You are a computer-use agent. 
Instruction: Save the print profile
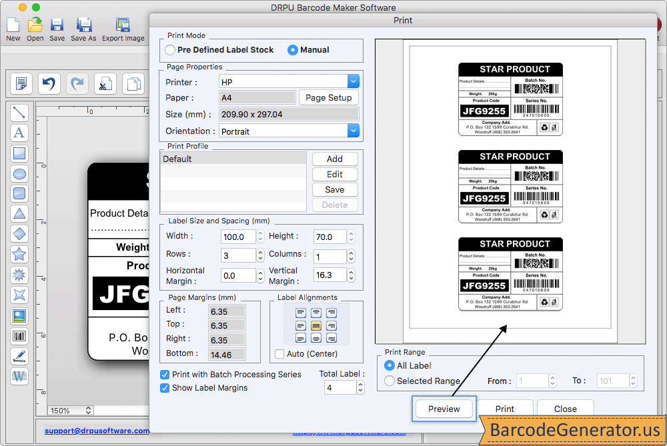(335, 189)
